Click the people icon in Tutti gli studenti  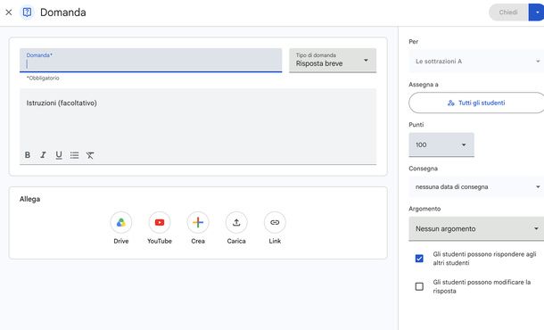click(450, 103)
